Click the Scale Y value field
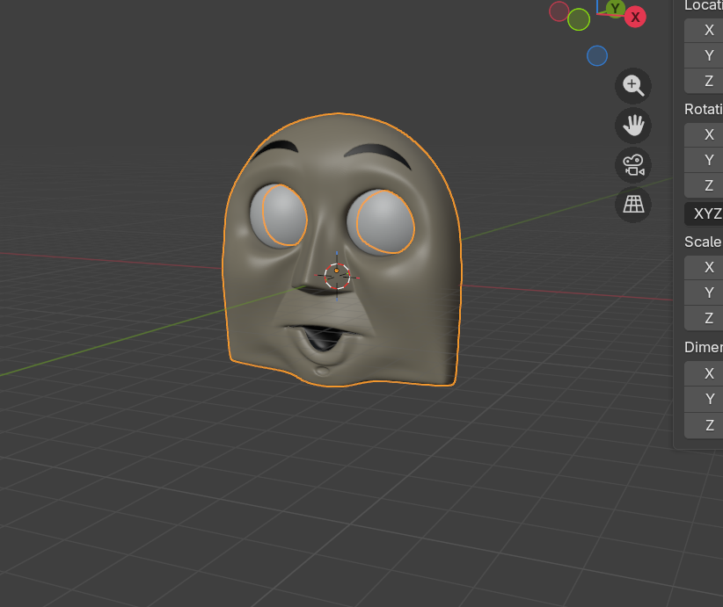Screen dimensions: 723x607 [x=704, y=293]
